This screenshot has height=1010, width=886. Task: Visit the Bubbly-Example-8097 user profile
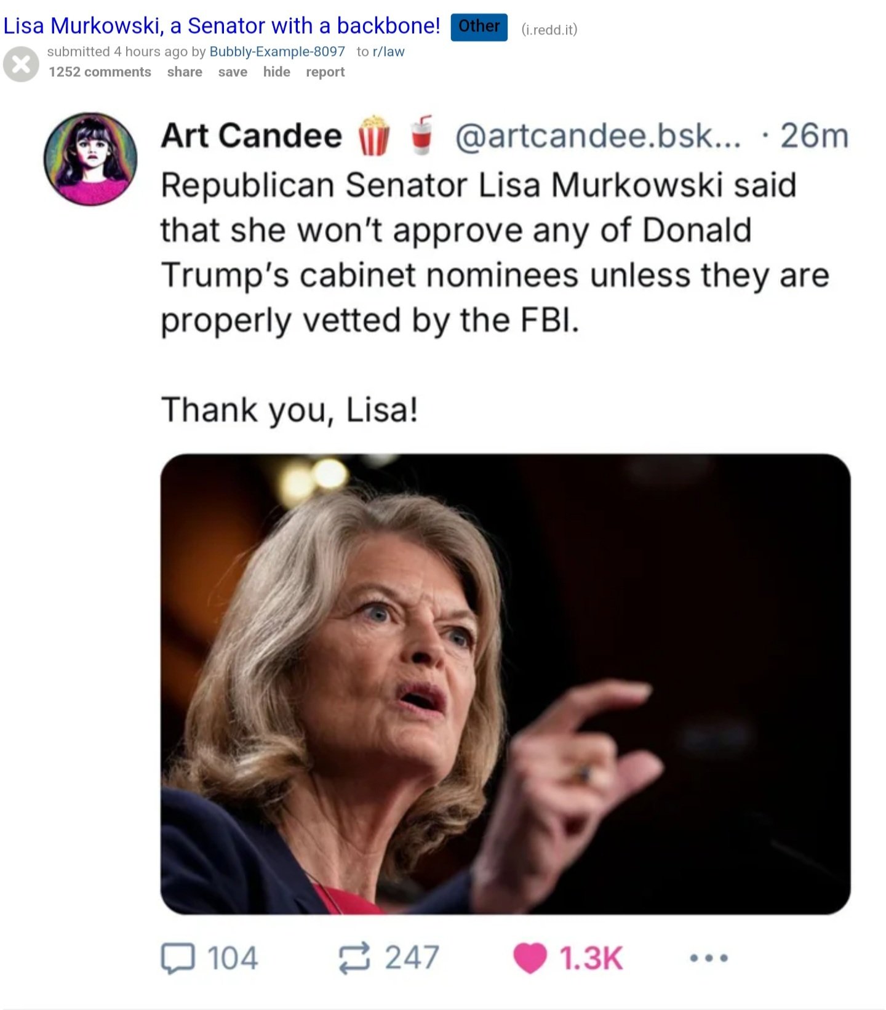coord(277,52)
